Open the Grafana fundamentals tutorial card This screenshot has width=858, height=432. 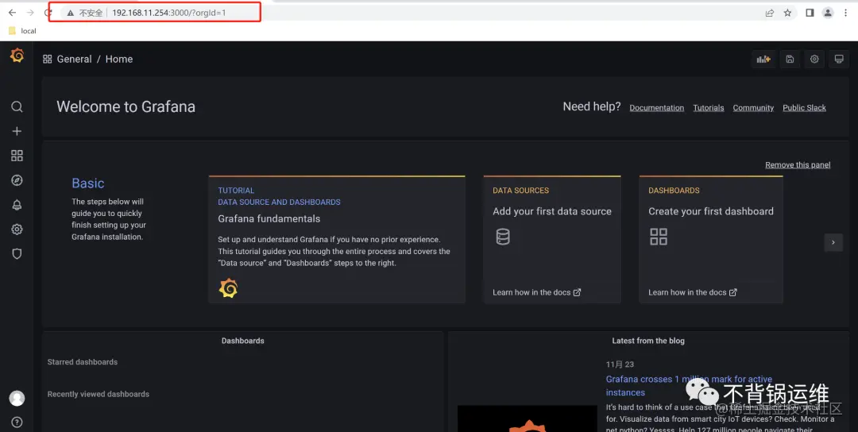tap(337, 240)
